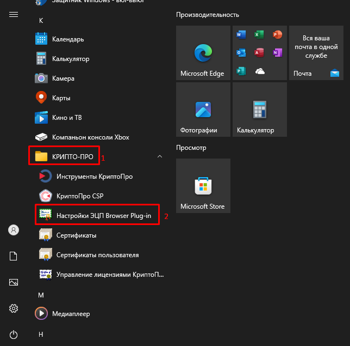Screen dimensions: 350x346
Task: Click the letter М section header
Action: pyautogui.click(x=41, y=295)
